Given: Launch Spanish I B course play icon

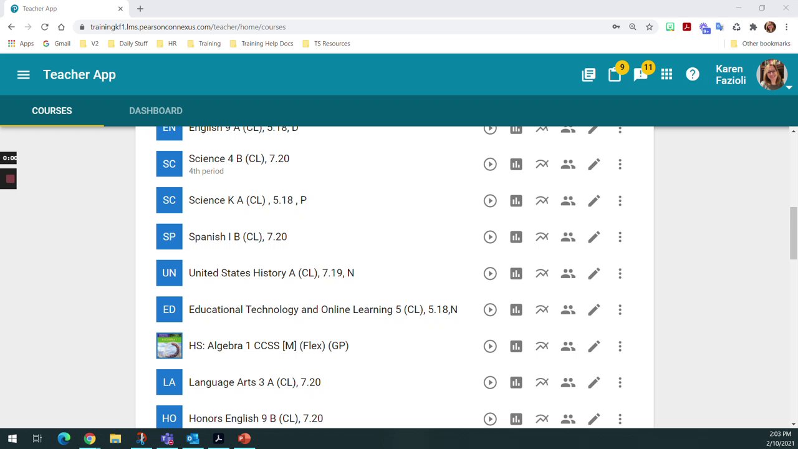Looking at the screenshot, I should (490, 237).
